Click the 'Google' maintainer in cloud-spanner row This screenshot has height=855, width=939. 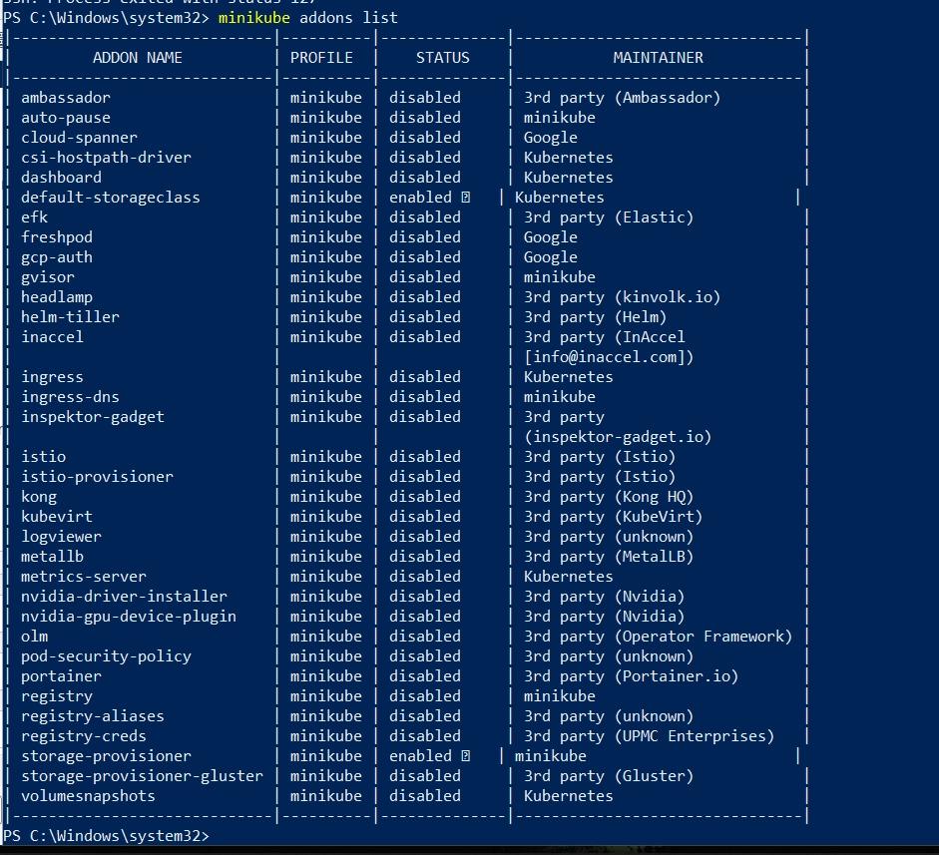(x=551, y=138)
